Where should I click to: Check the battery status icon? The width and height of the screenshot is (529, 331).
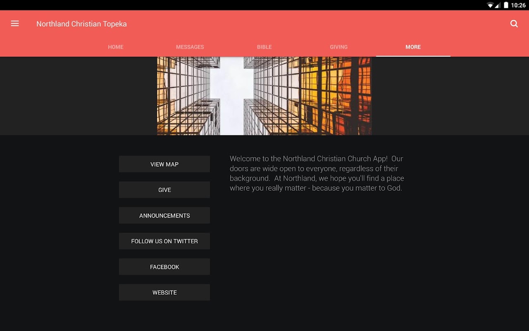[x=506, y=5]
